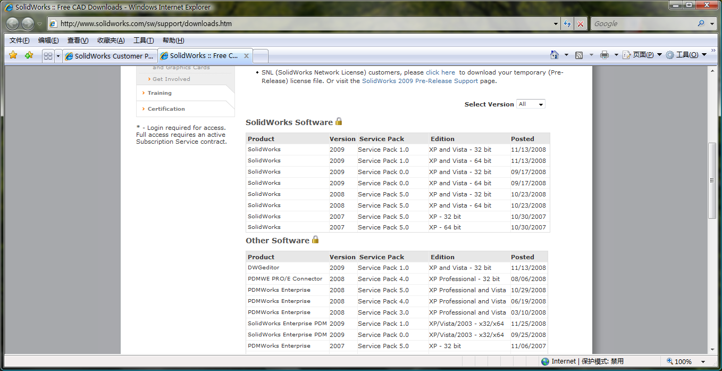
Task: Click the Quick Tabs grid icon
Action: [x=48, y=56]
